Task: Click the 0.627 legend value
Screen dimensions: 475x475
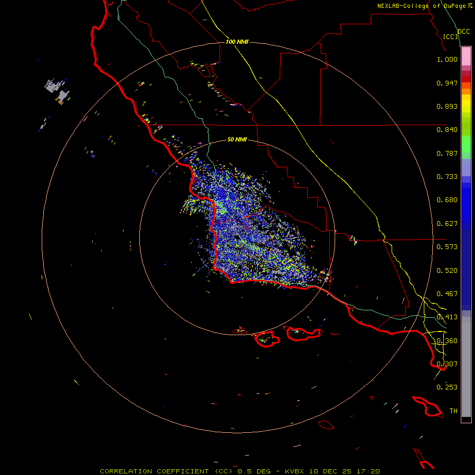Action: (x=447, y=224)
